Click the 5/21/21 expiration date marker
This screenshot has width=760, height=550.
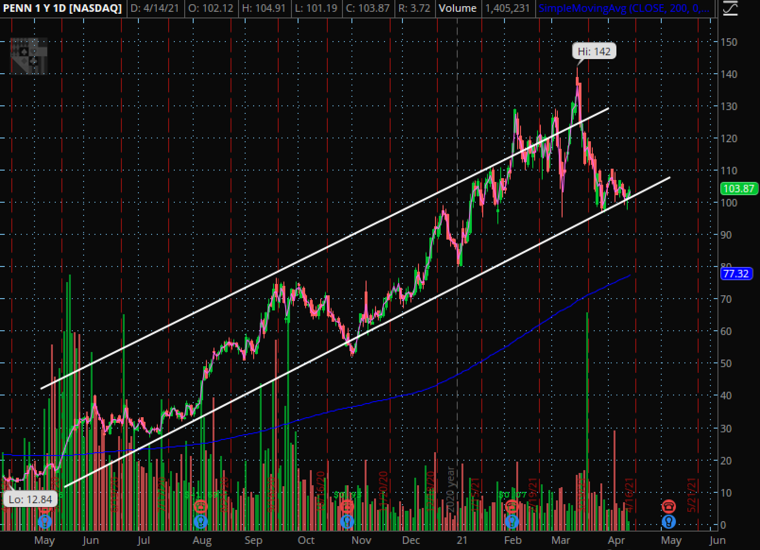tap(692, 495)
